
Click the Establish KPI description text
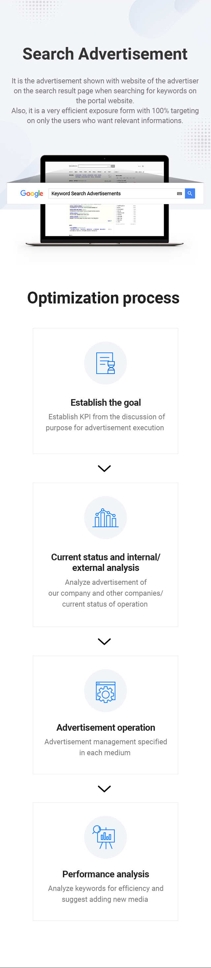(105, 422)
